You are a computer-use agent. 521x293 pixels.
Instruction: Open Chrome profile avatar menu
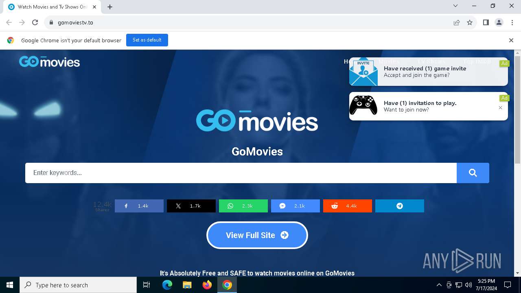pyautogui.click(x=499, y=22)
